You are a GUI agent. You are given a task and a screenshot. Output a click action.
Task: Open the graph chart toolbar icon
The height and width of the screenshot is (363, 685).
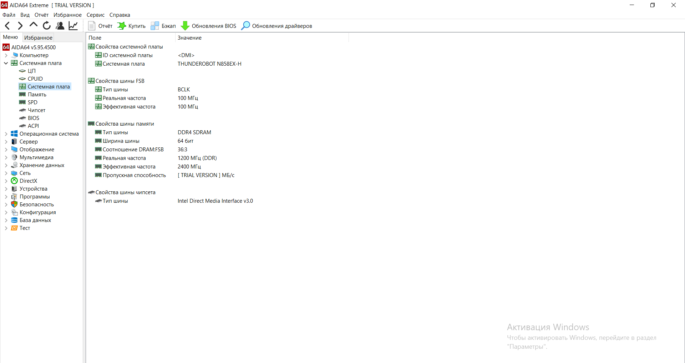[73, 26]
